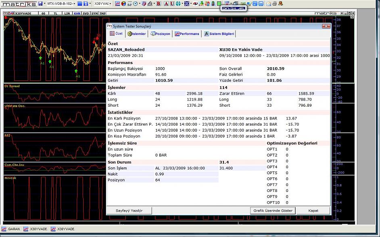Toggle the LIN scale button on chart header

point(67,13)
